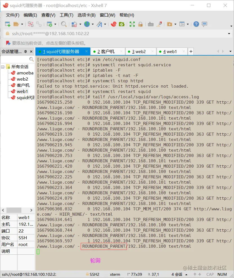The image size is (234, 278).
Task: Click the keyboard key mapping icon
Action: 150,24
